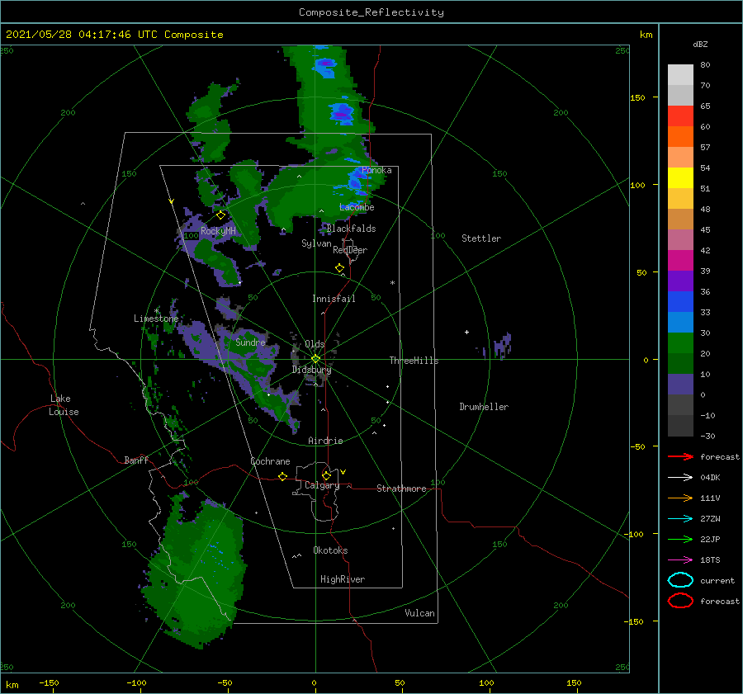Click the 04DK text label in the legend
Image resolution: width=743 pixels, height=694 pixels.
tap(710, 478)
